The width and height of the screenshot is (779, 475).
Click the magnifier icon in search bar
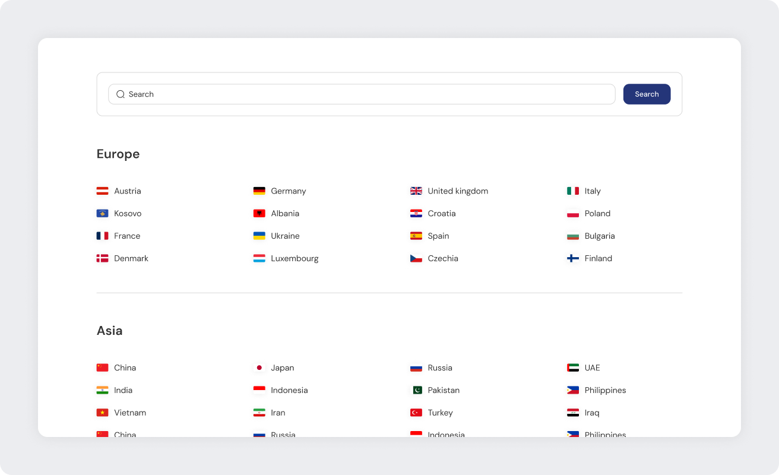point(121,94)
